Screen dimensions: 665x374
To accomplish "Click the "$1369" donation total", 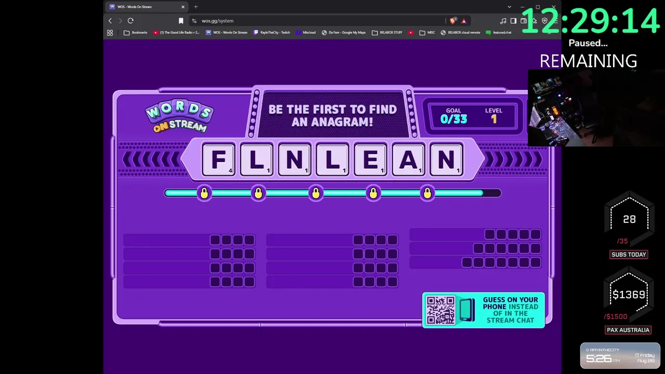I will pyautogui.click(x=629, y=295).
